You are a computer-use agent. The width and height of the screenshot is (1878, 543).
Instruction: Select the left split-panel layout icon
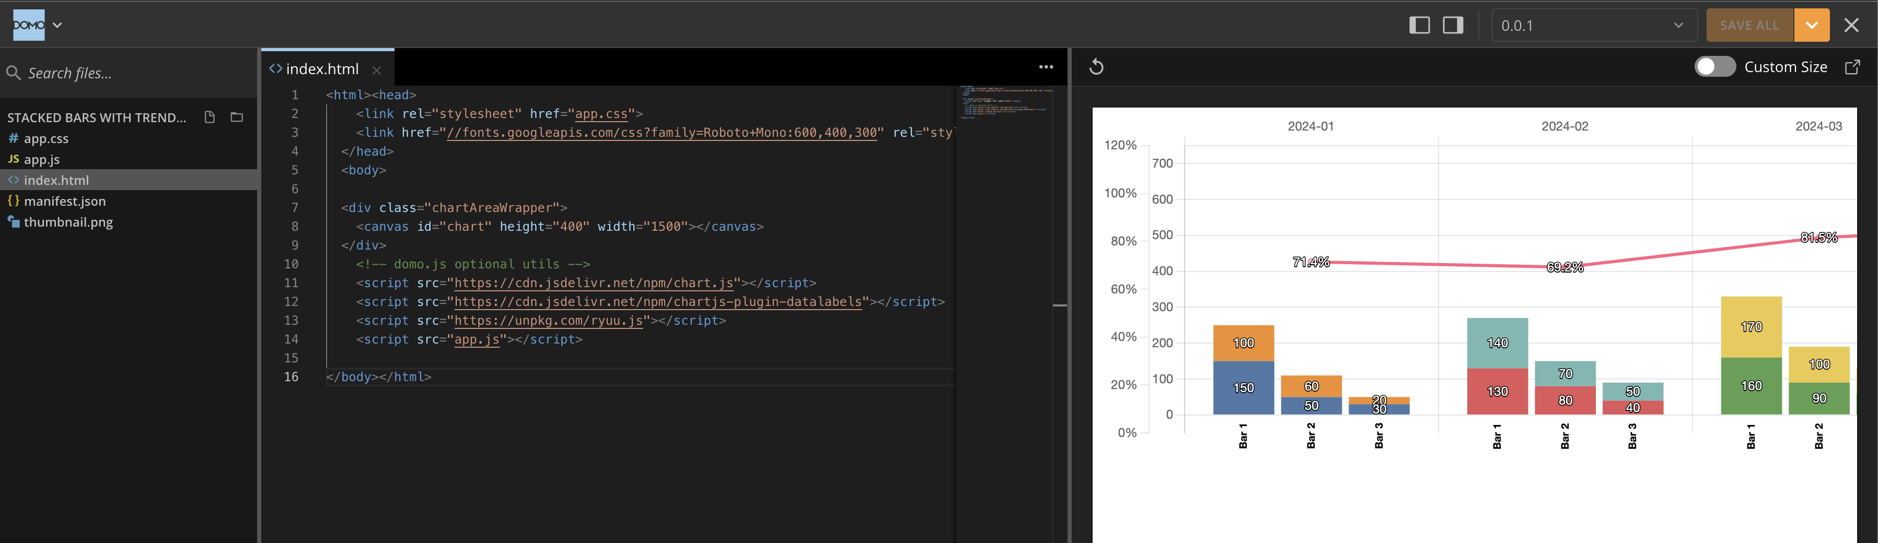coord(1419,24)
